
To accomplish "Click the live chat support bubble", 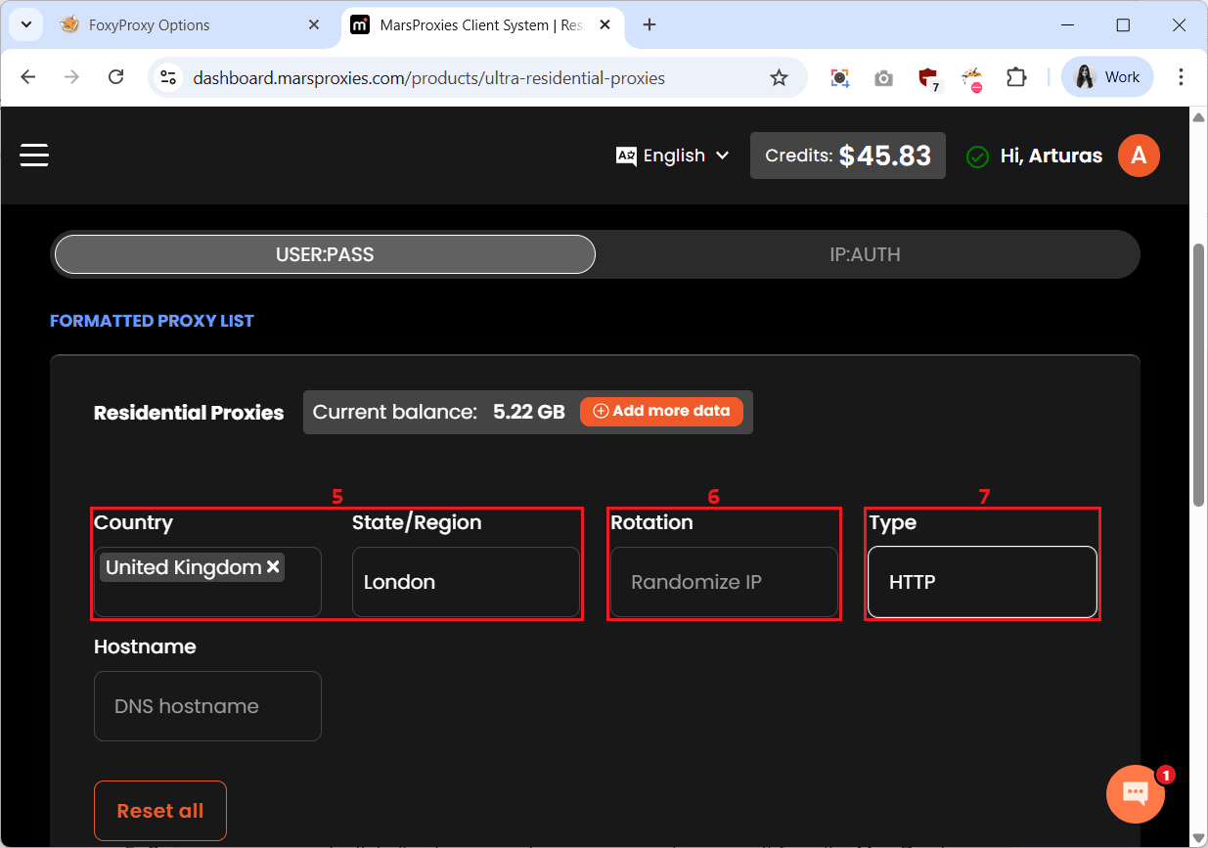I will [1135, 793].
